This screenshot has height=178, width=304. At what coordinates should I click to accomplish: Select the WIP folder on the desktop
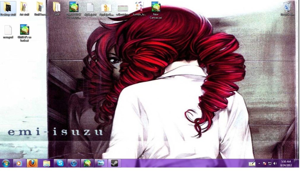pyautogui.click(x=57, y=9)
